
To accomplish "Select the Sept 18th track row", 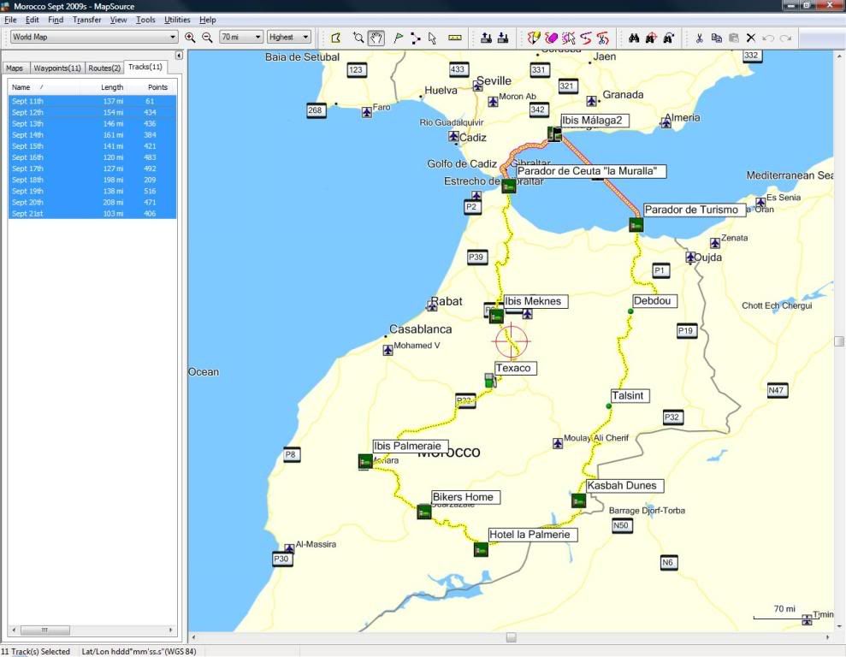I will coord(92,180).
